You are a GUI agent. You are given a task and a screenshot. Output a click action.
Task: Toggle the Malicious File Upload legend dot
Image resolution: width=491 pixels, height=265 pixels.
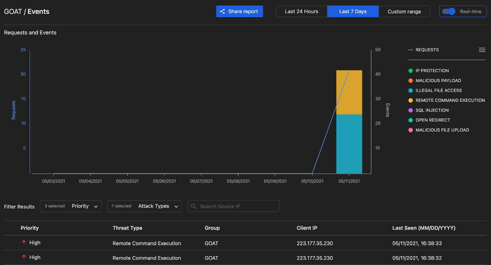(x=411, y=130)
